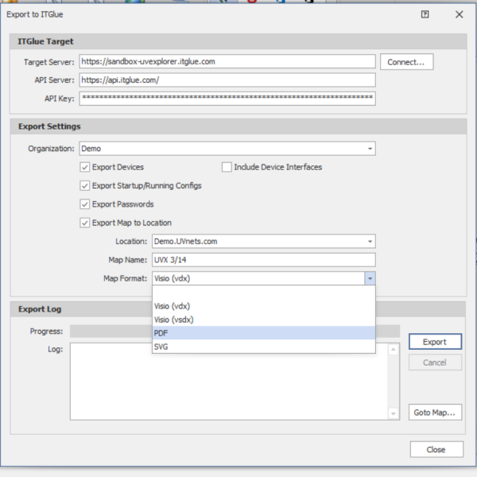Click the ITGlue Target section header
The height and width of the screenshot is (477, 477).
238,41
